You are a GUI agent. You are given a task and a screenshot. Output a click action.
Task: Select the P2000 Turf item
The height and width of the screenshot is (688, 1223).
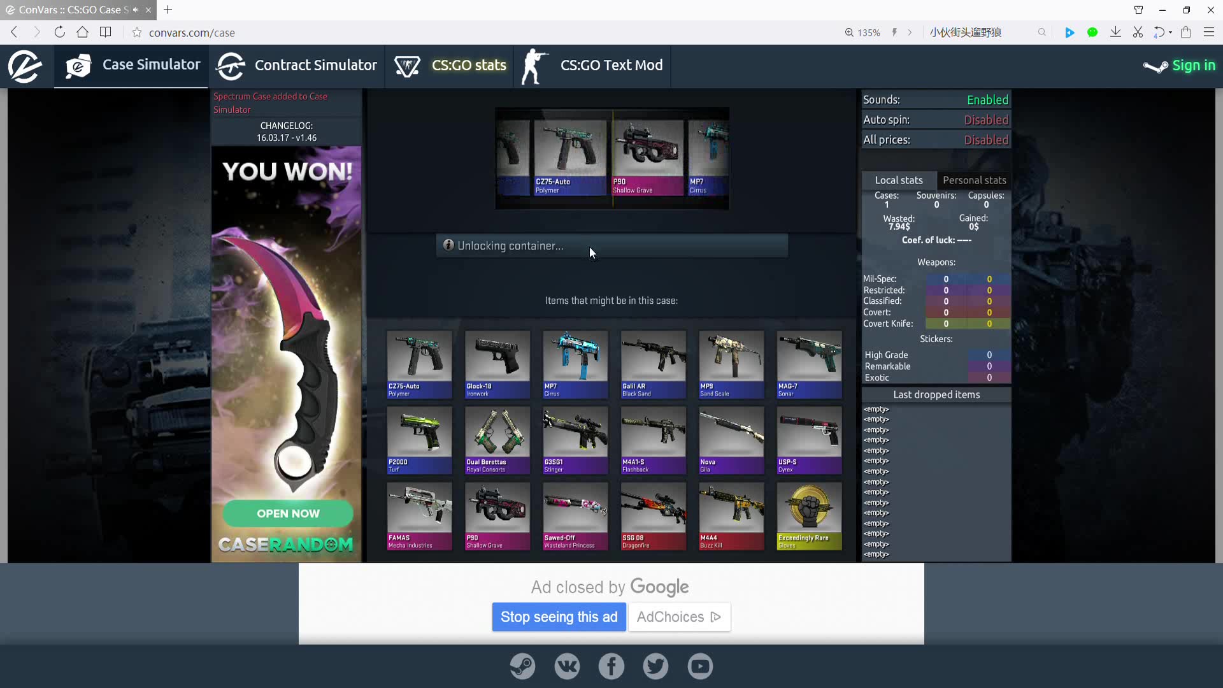point(419,440)
